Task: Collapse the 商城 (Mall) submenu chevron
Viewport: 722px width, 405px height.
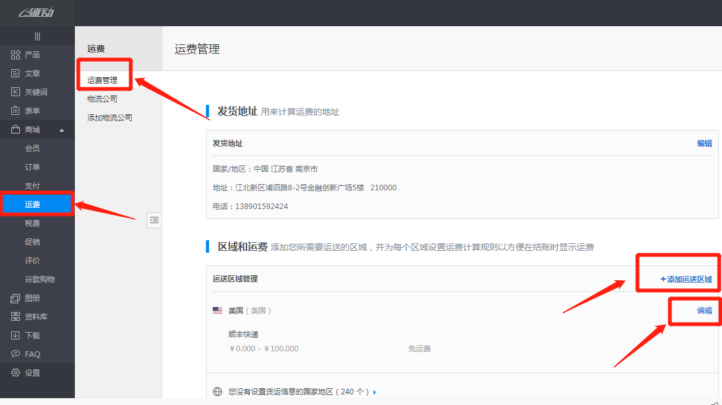Action: point(62,129)
